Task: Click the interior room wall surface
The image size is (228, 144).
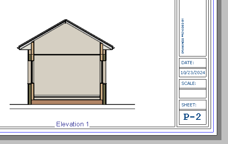Action: pyautogui.click(x=67, y=75)
